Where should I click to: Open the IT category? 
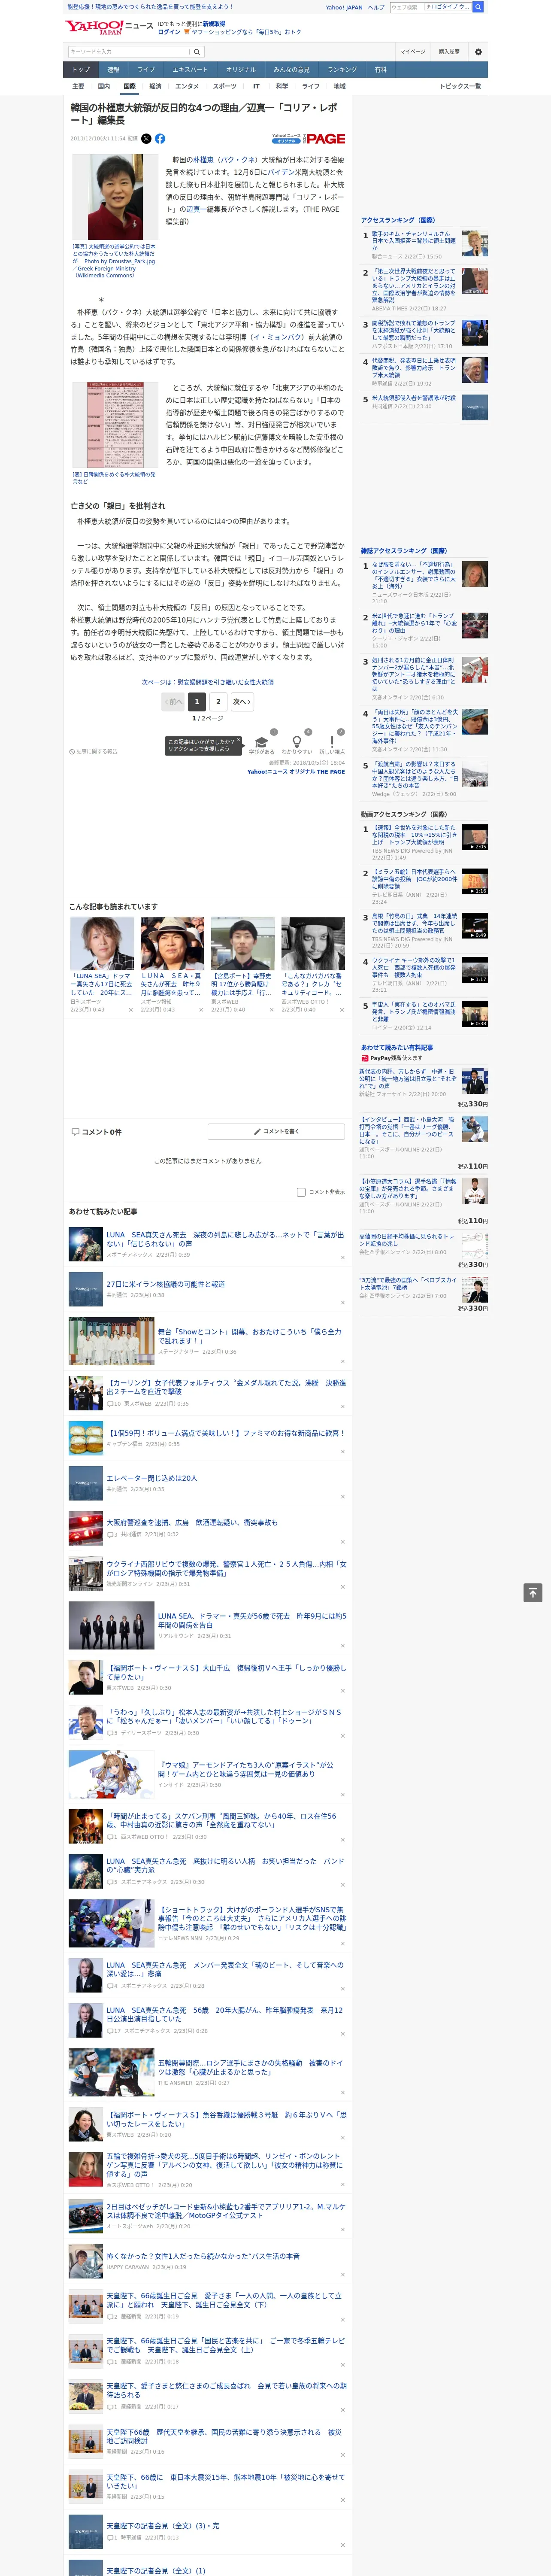(x=256, y=86)
